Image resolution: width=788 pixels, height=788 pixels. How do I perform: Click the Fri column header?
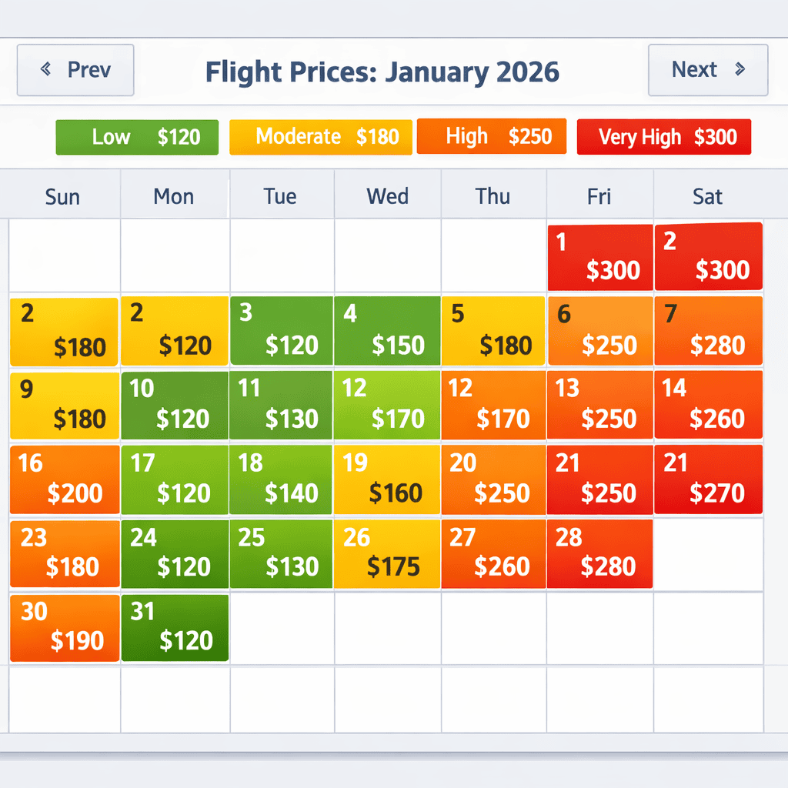(599, 196)
